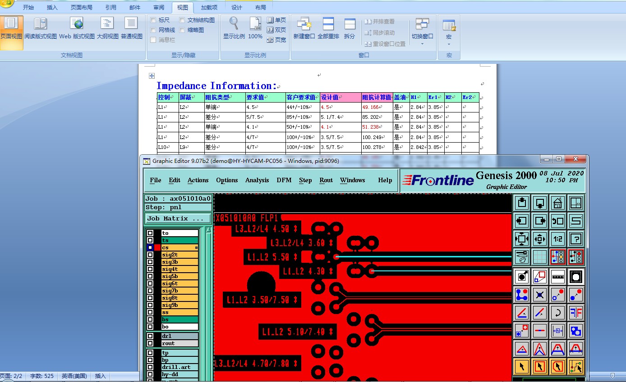This screenshot has height=382, width=626.
Task: Switch to Outline view (大纲视图)
Action: [x=107, y=29]
